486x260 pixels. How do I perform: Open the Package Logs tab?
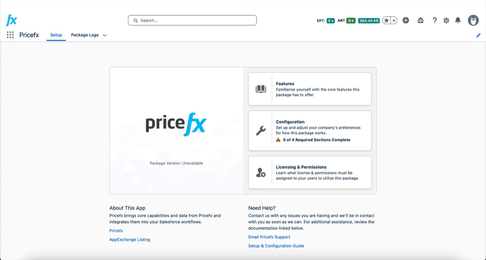85,35
